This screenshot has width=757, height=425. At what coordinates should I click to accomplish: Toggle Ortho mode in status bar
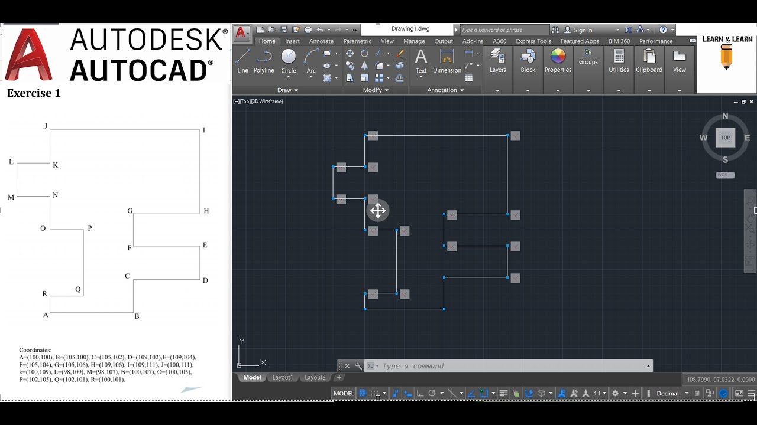click(420, 393)
